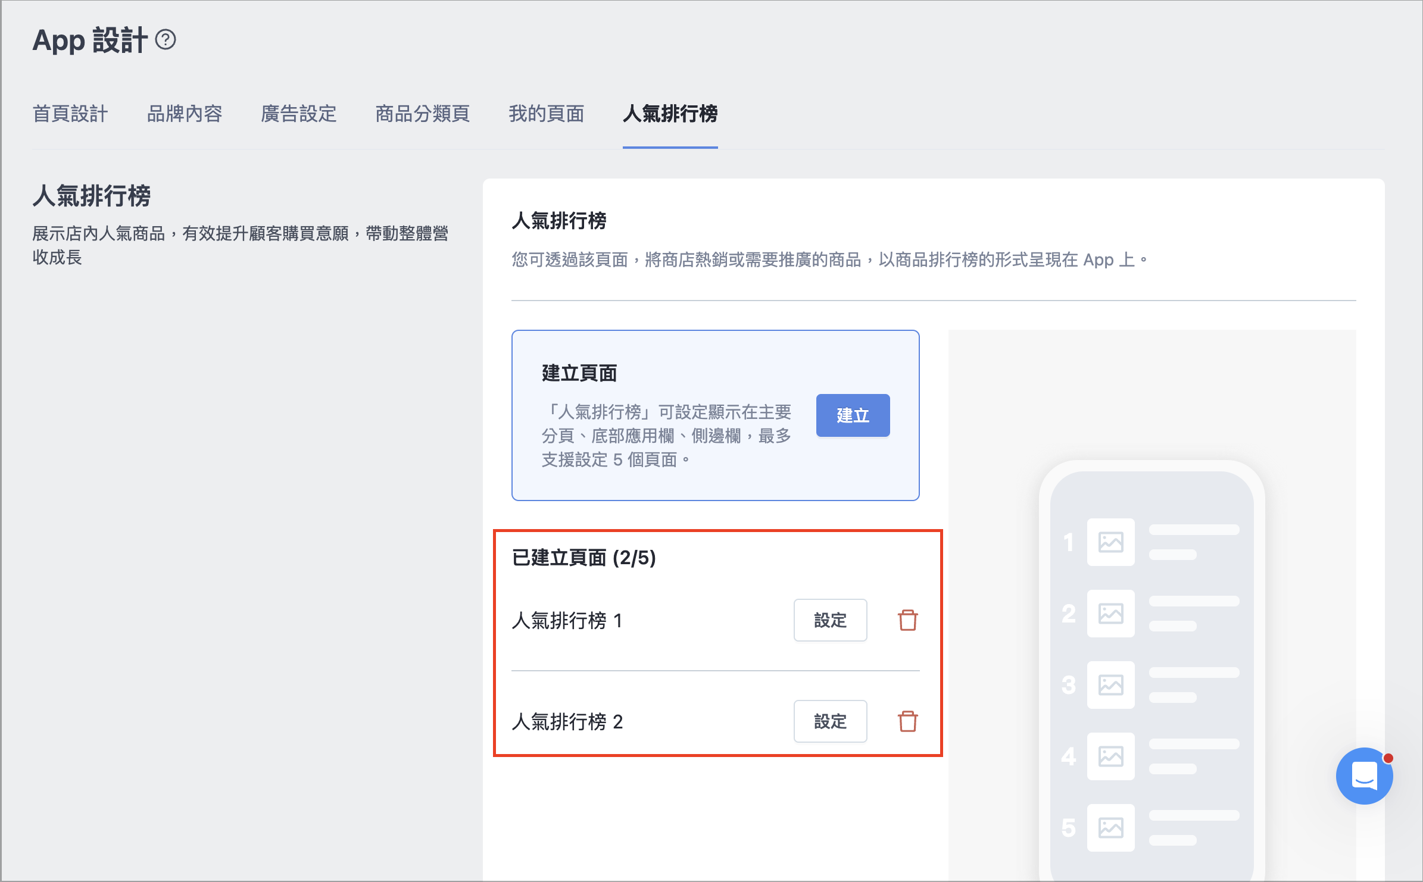Click rank 1 image placeholder in phone preview
This screenshot has height=882, width=1423.
(1111, 542)
